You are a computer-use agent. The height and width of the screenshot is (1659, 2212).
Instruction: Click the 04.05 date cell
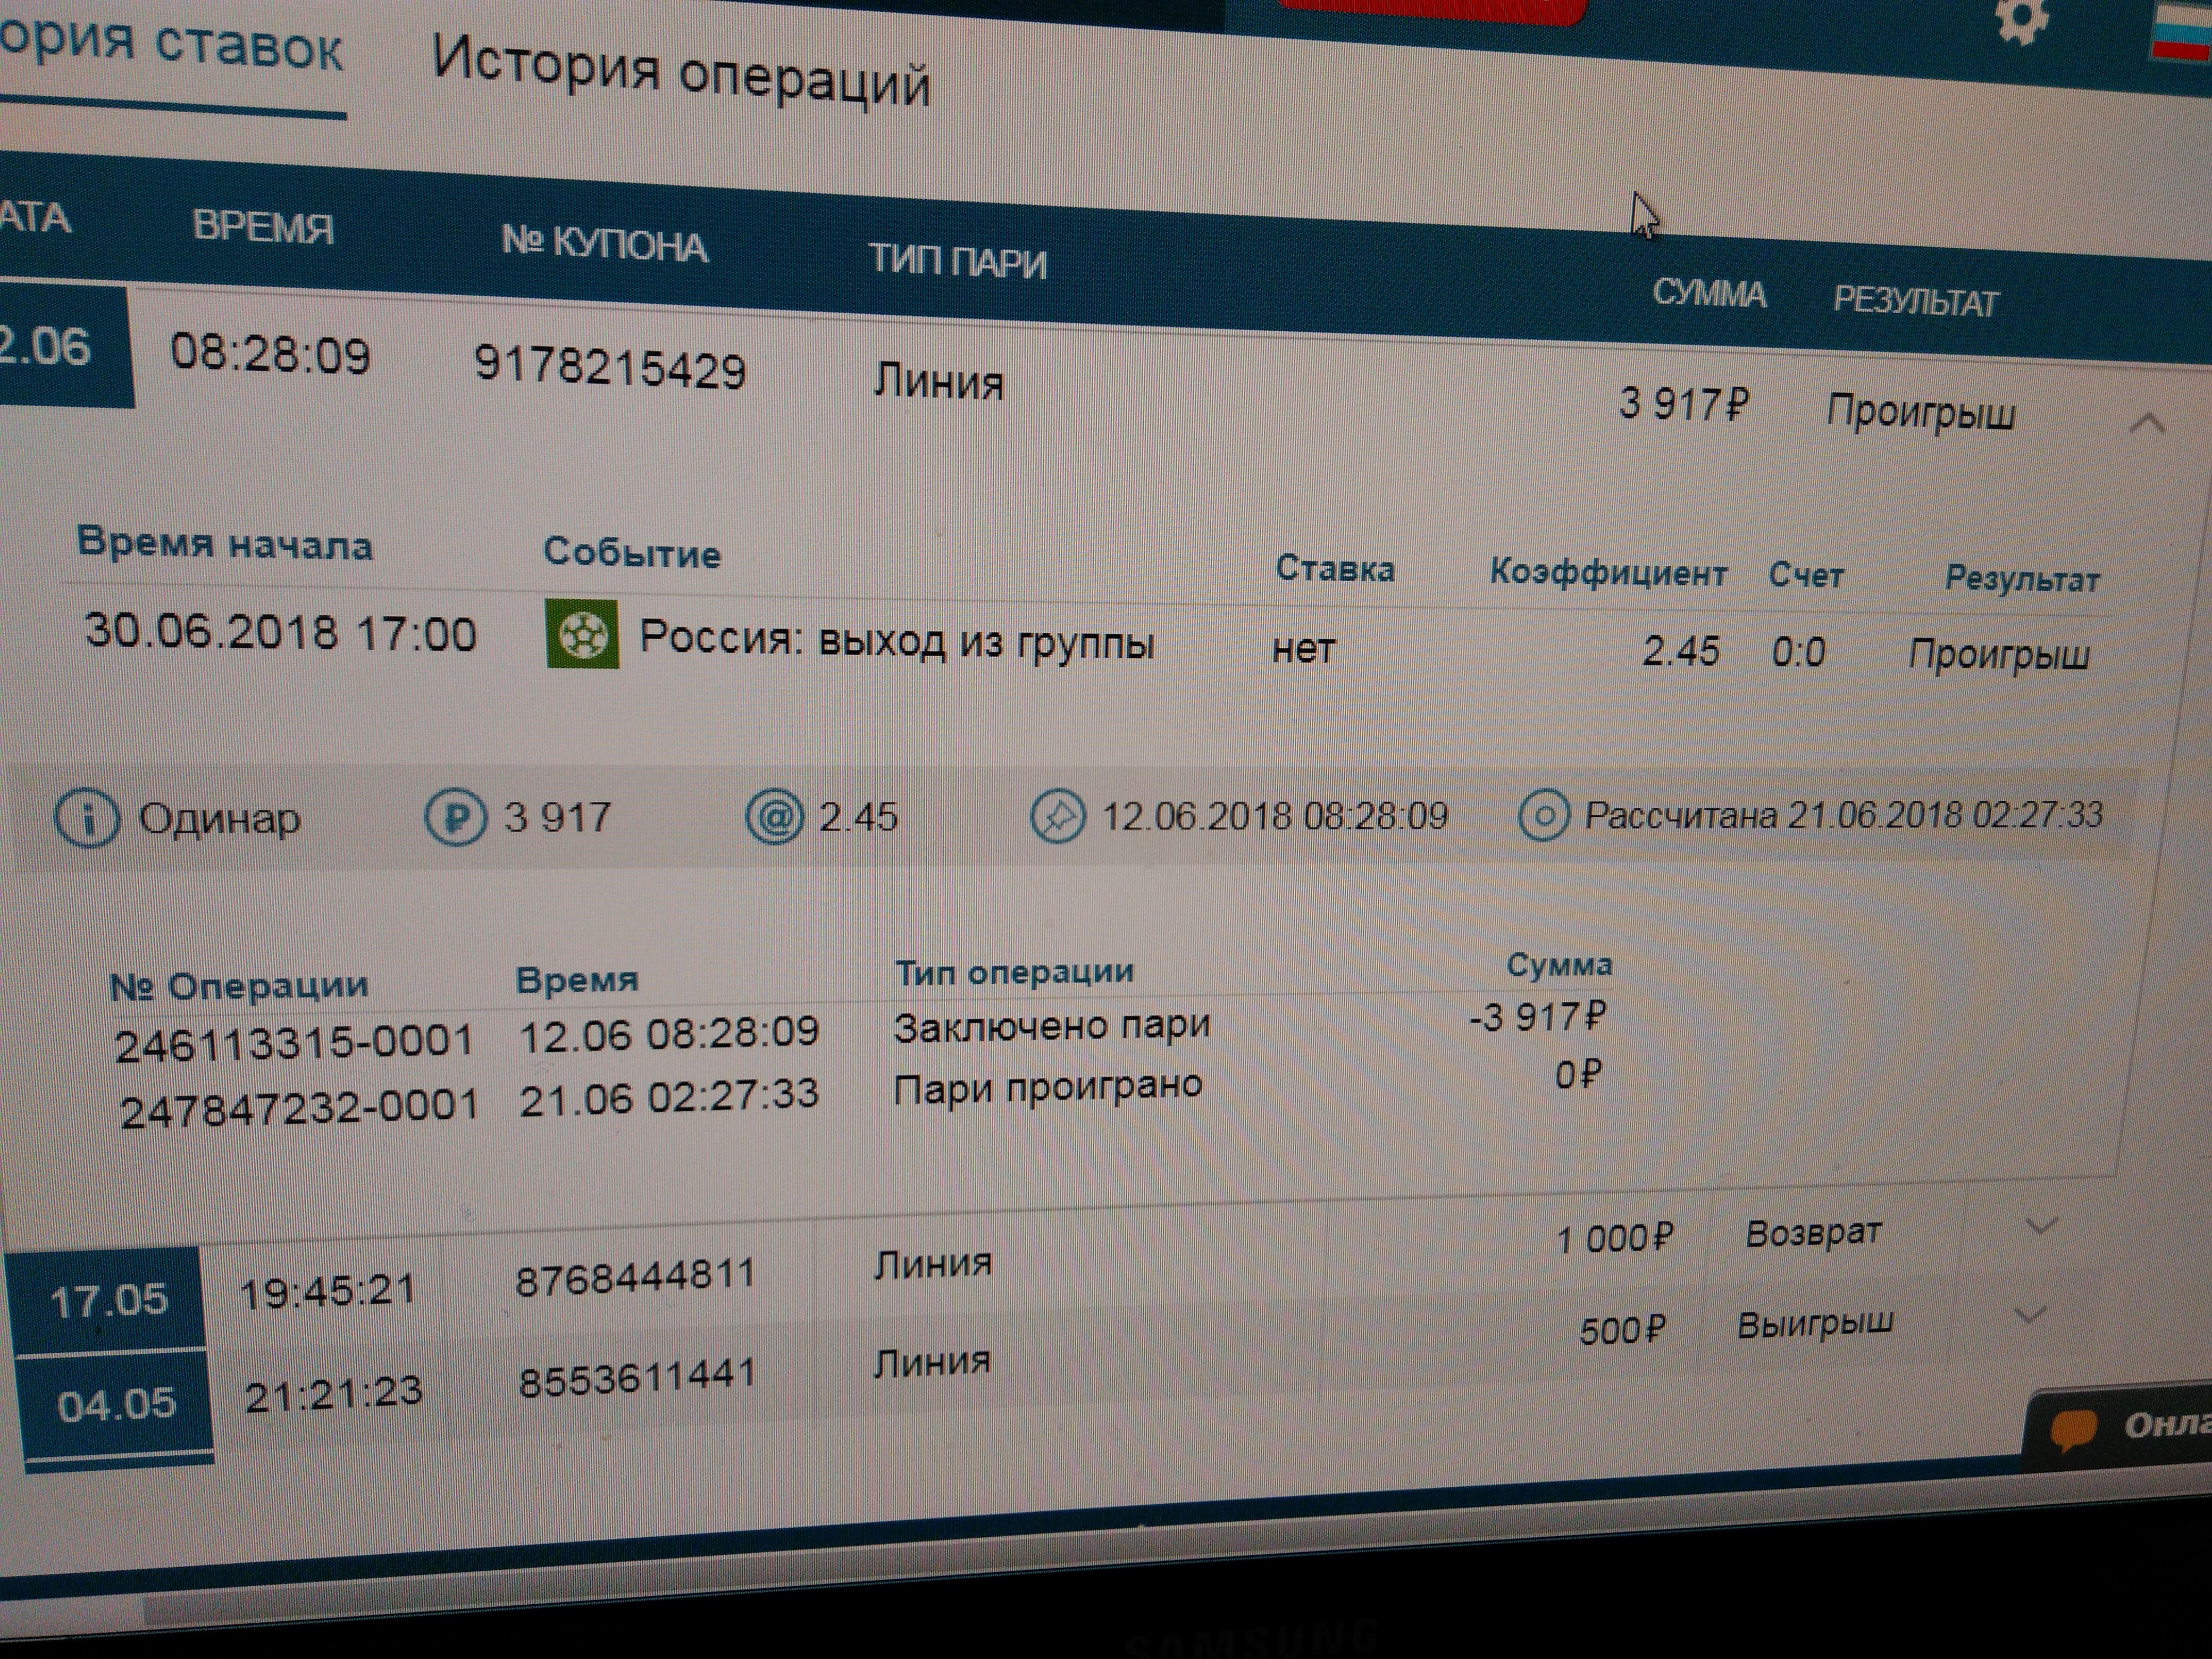[116, 1405]
